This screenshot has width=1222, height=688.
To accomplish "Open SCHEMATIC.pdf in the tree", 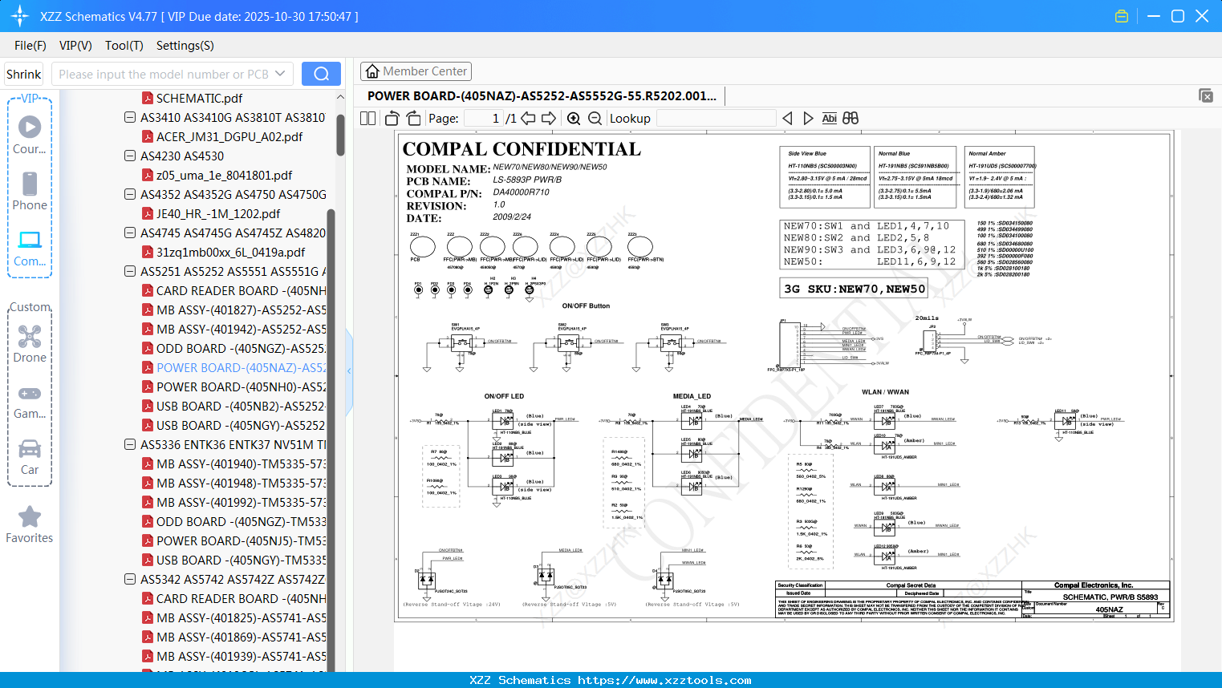I will [199, 98].
